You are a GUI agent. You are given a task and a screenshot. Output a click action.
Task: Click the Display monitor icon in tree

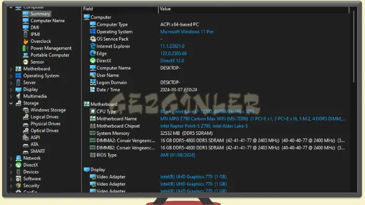pyautogui.click(x=18, y=89)
